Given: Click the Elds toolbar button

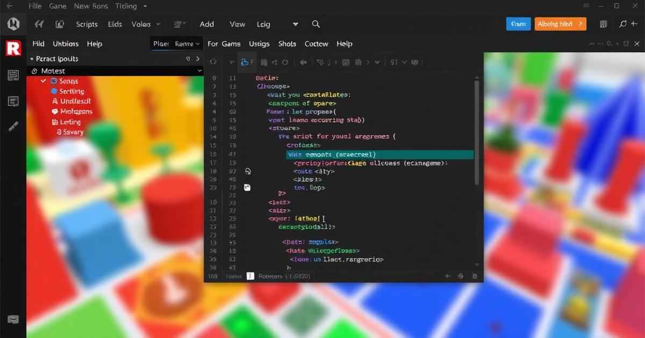Looking at the screenshot, I should 114,24.
